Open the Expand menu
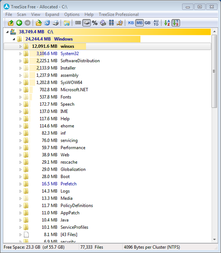Screen dimensions: 221x253 [52, 14]
